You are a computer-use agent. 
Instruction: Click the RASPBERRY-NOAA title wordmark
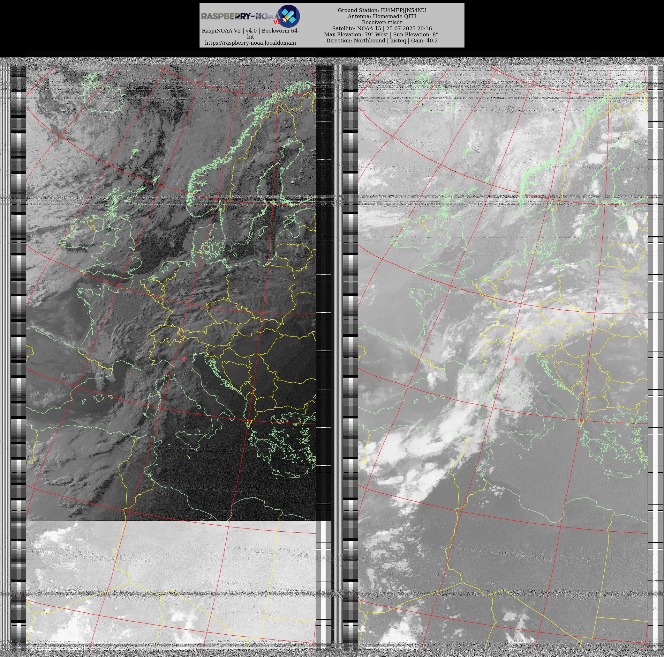click(241, 16)
